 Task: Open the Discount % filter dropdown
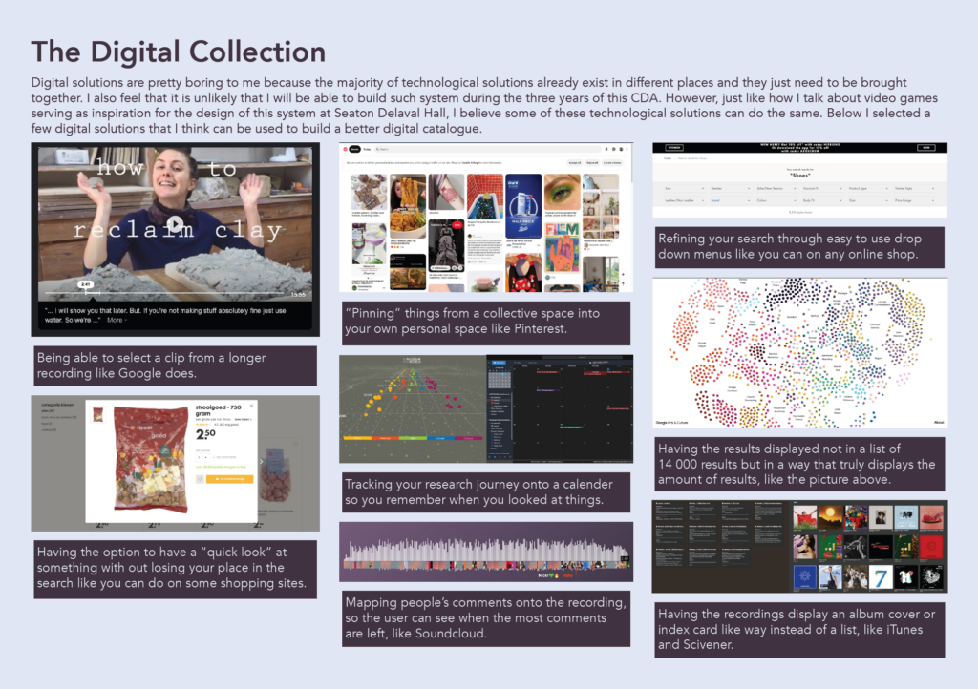pyautogui.click(x=822, y=188)
